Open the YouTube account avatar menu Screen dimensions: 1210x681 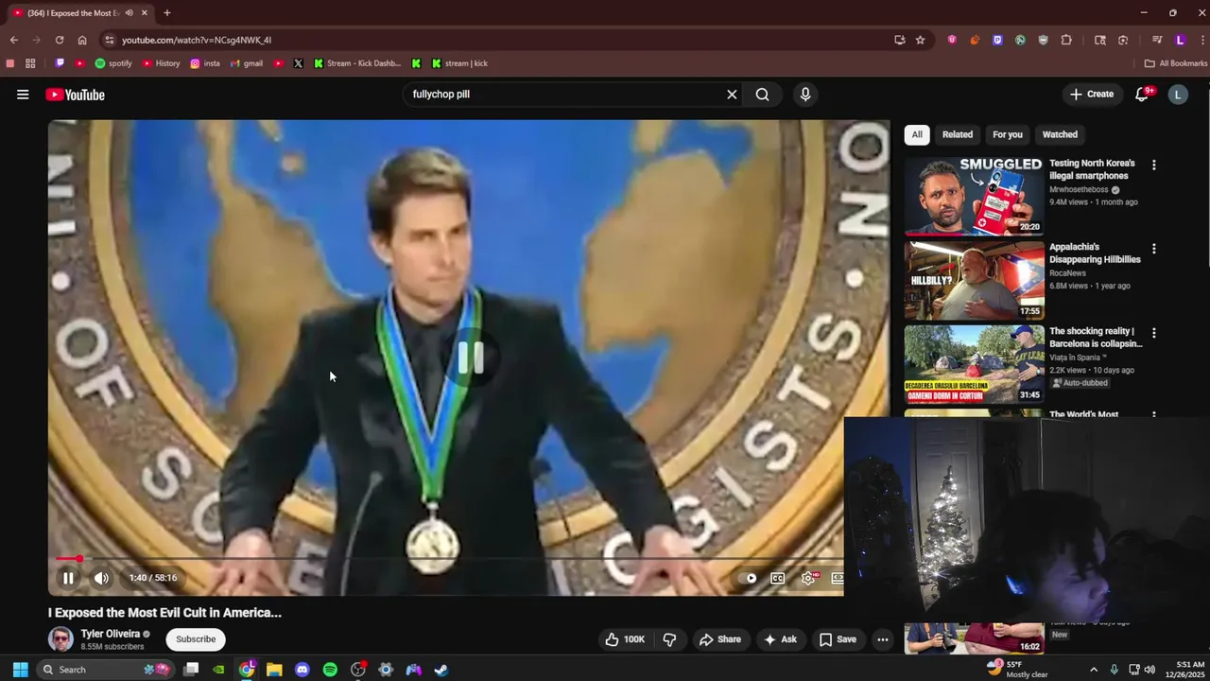pyautogui.click(x=1178, y=95)
